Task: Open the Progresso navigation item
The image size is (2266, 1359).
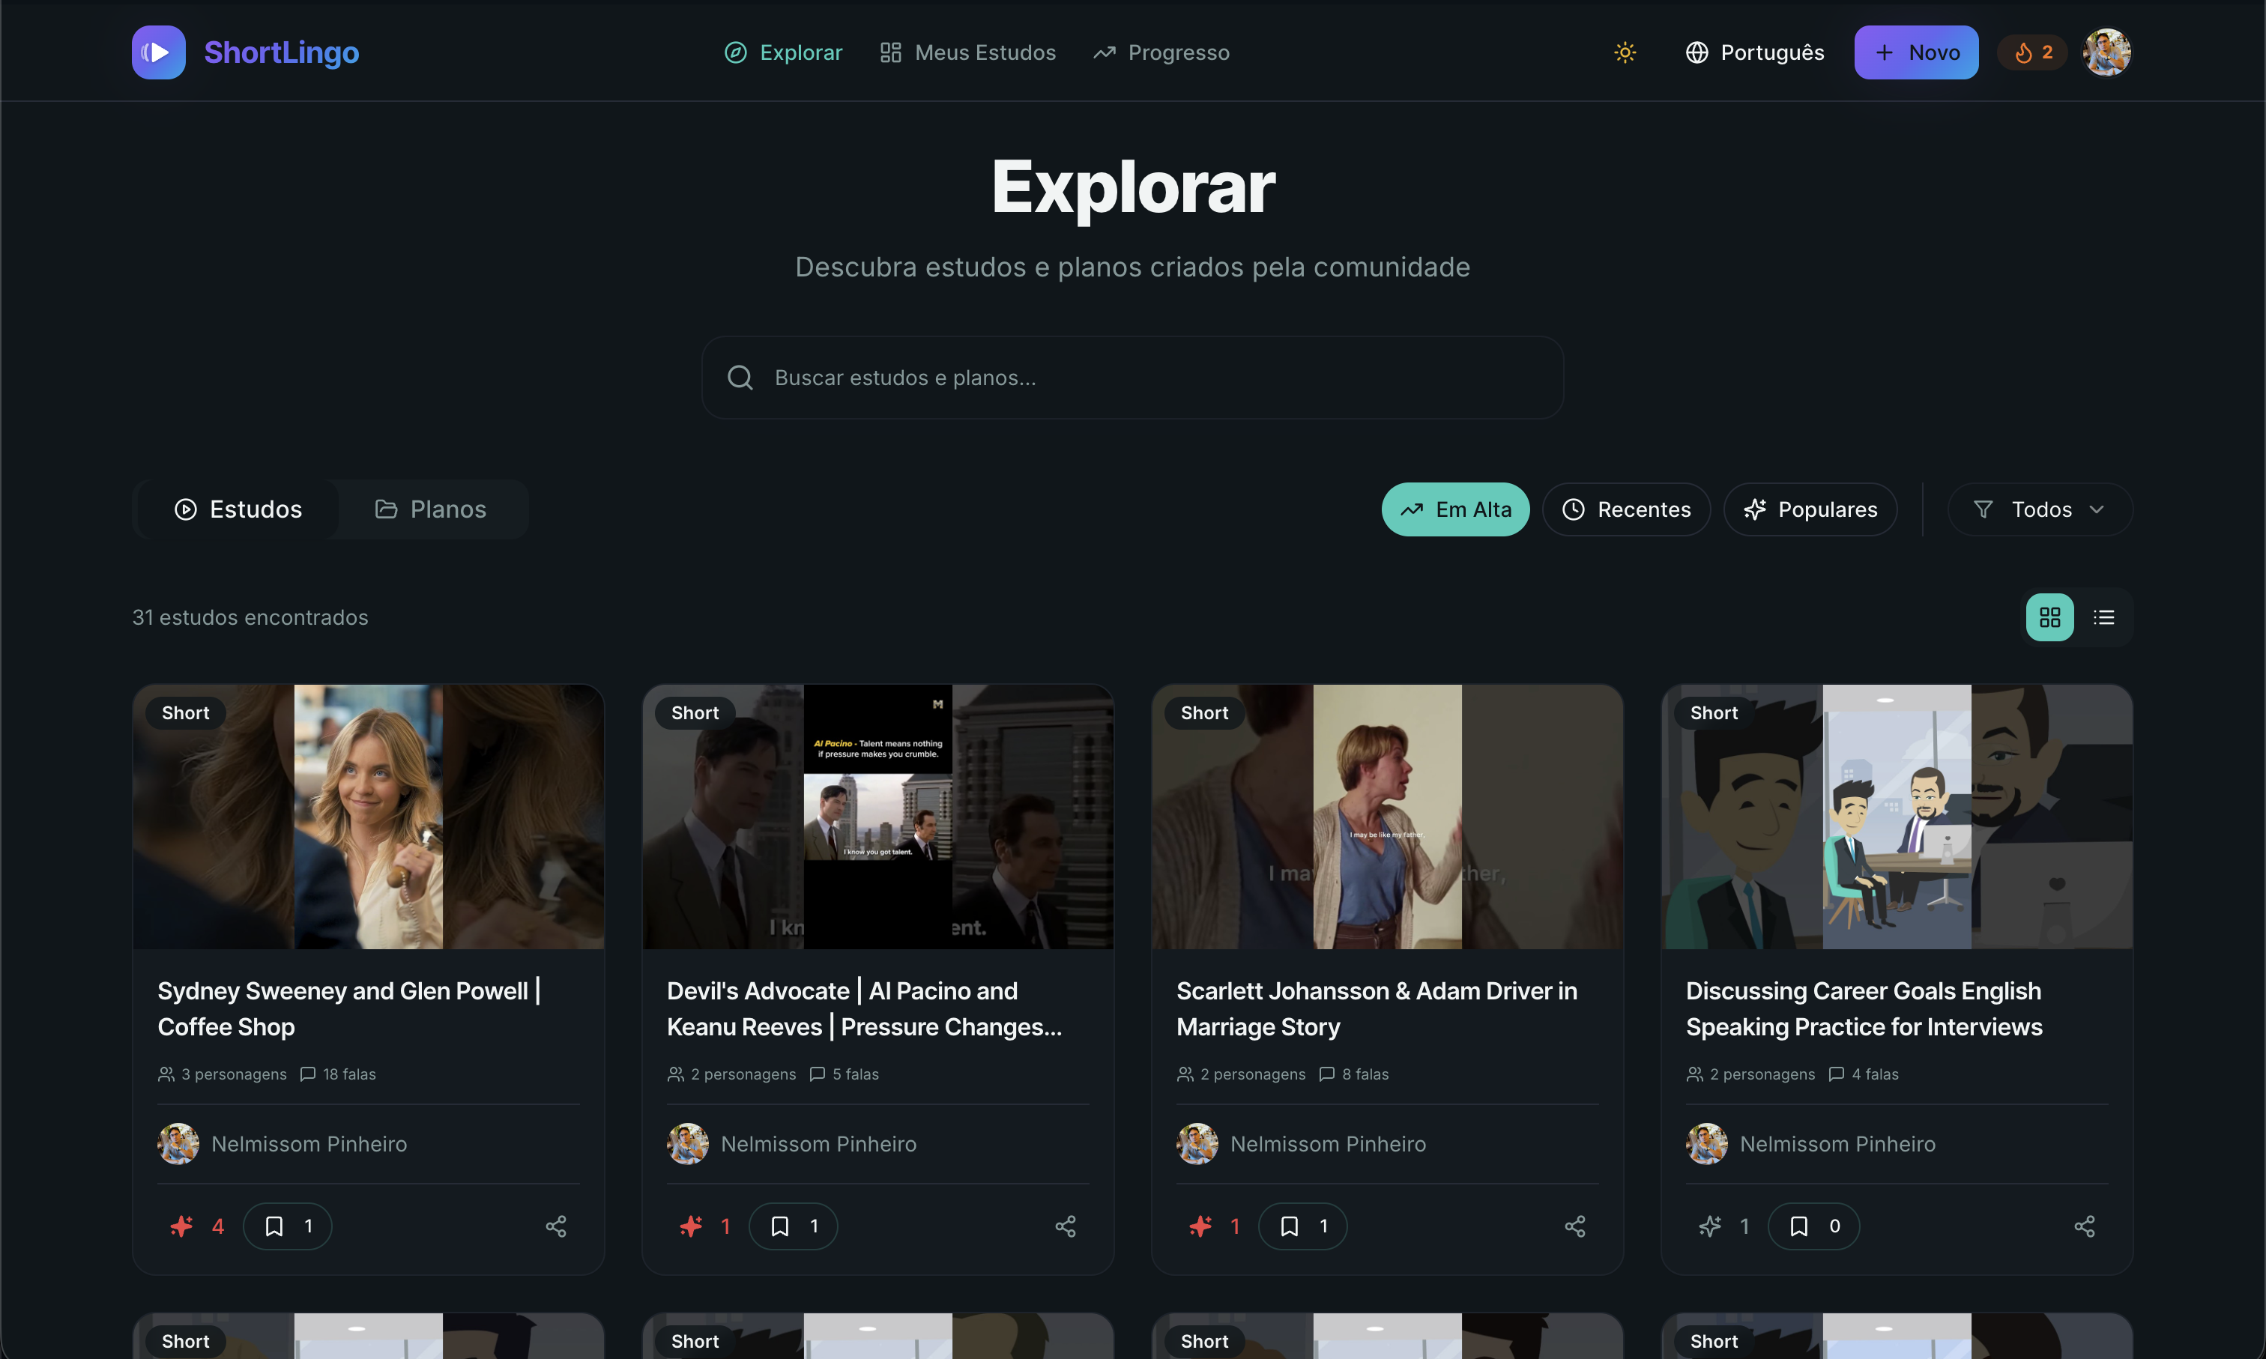Action: point(1161,52)
